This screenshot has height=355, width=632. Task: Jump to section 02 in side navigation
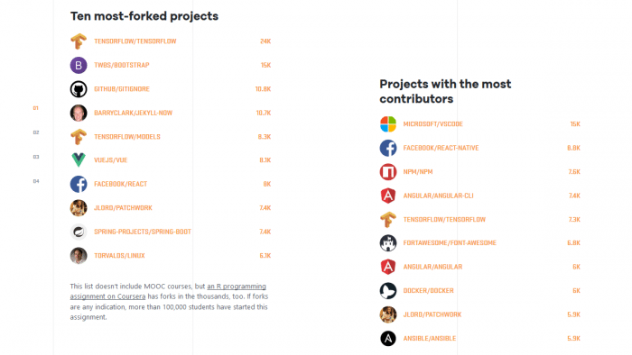click(x=36, y=132)
